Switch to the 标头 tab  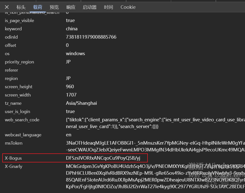pyautogui.click(x=21, y=7)
